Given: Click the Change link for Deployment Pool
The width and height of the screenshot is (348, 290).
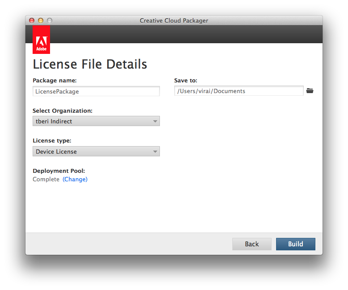Looking at the screenshot, I should pos(75,180).
